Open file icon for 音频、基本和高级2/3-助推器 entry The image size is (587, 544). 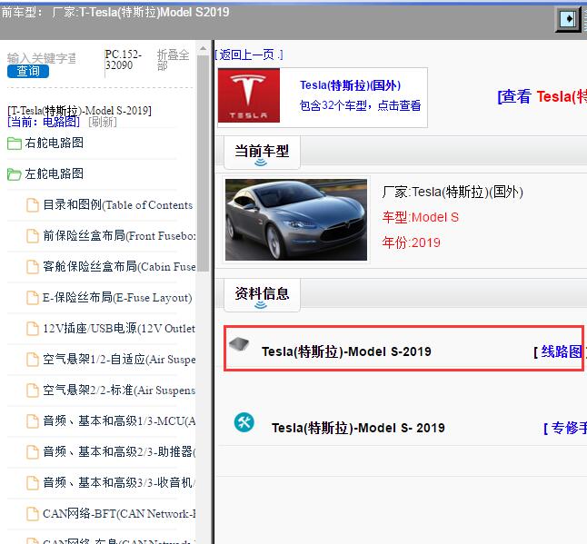pyautogui.click(x=33, y=452)
